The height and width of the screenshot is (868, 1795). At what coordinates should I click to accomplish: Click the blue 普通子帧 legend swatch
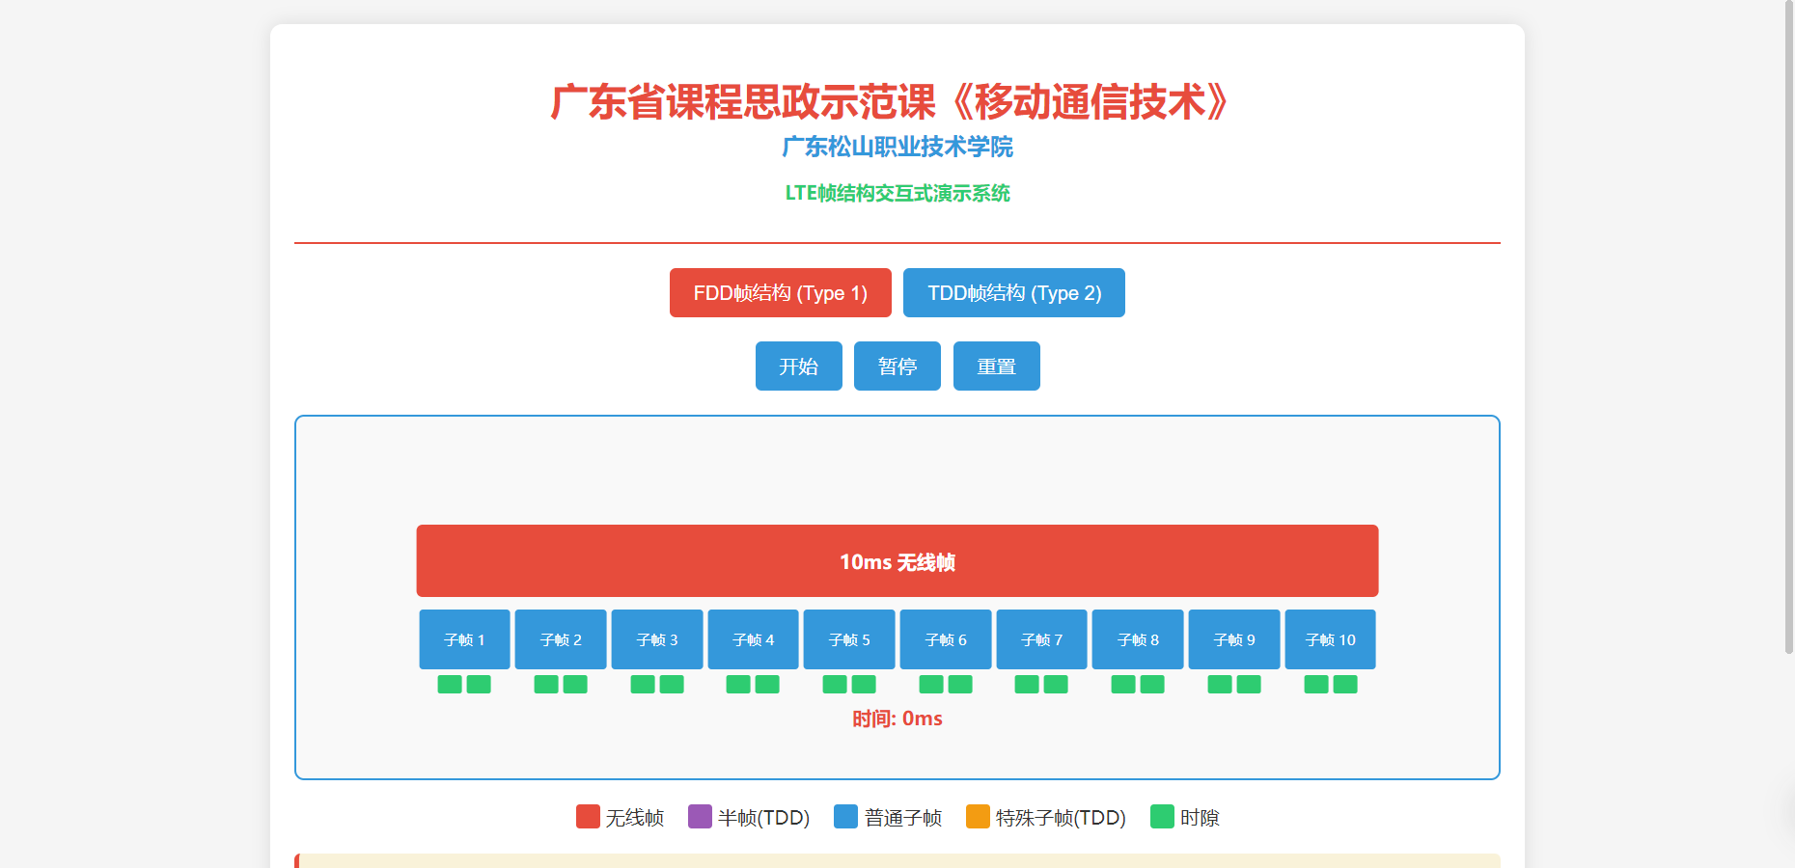[x=845, y=817]
